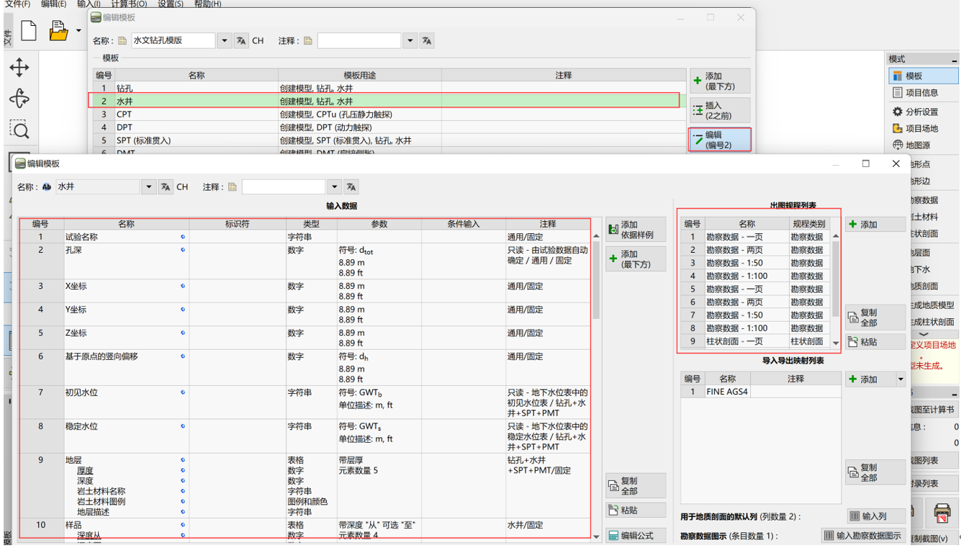Image resolution: width=961 pixels, height=548 pixels.
Task: Open 地图源 globe item
Action: [924, 145]
